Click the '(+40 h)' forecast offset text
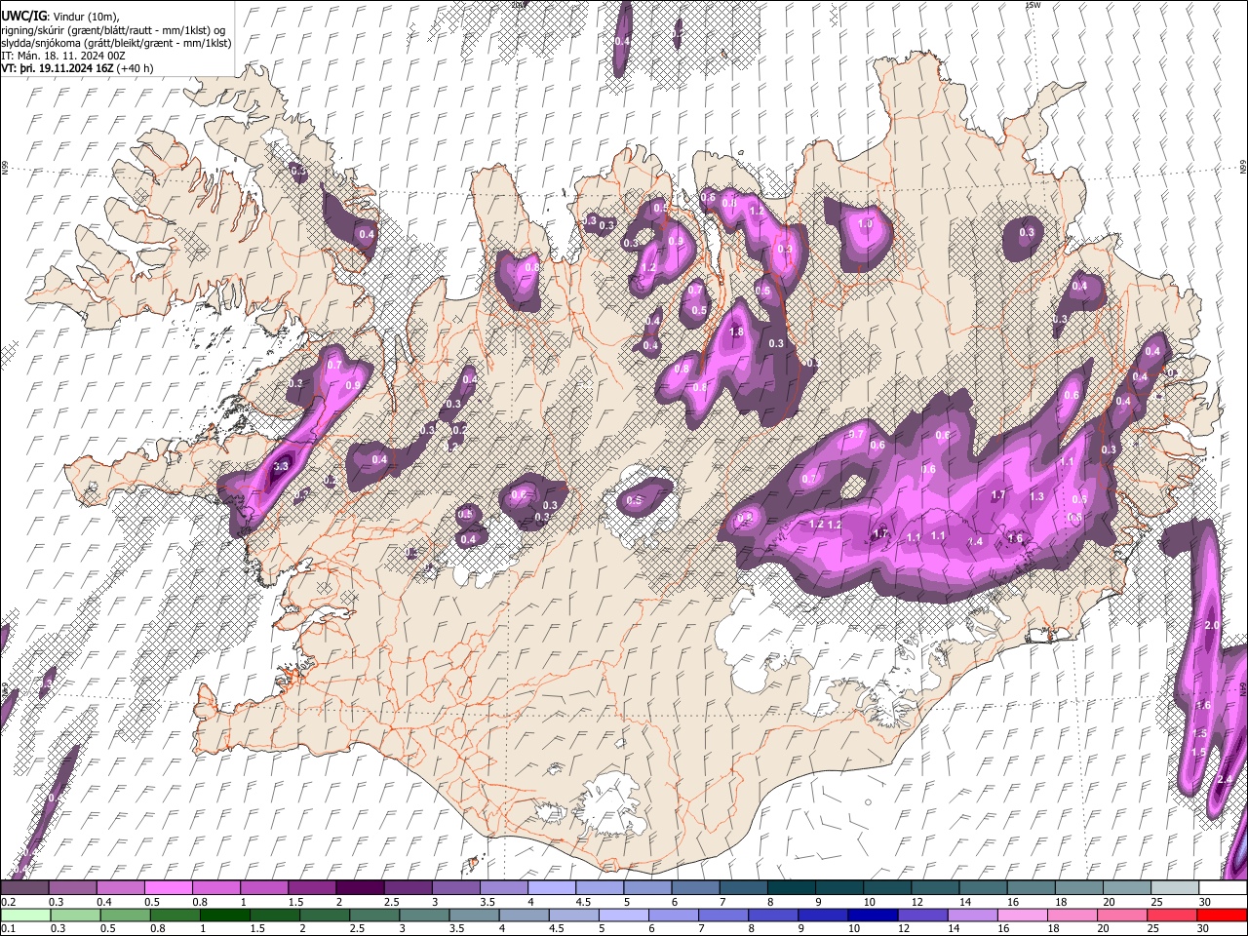The image size is (1248, 936). point(135,68)
